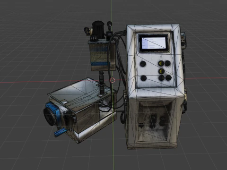
Task: Select the large black cylinder atop the reservoir
Action: 98,30
